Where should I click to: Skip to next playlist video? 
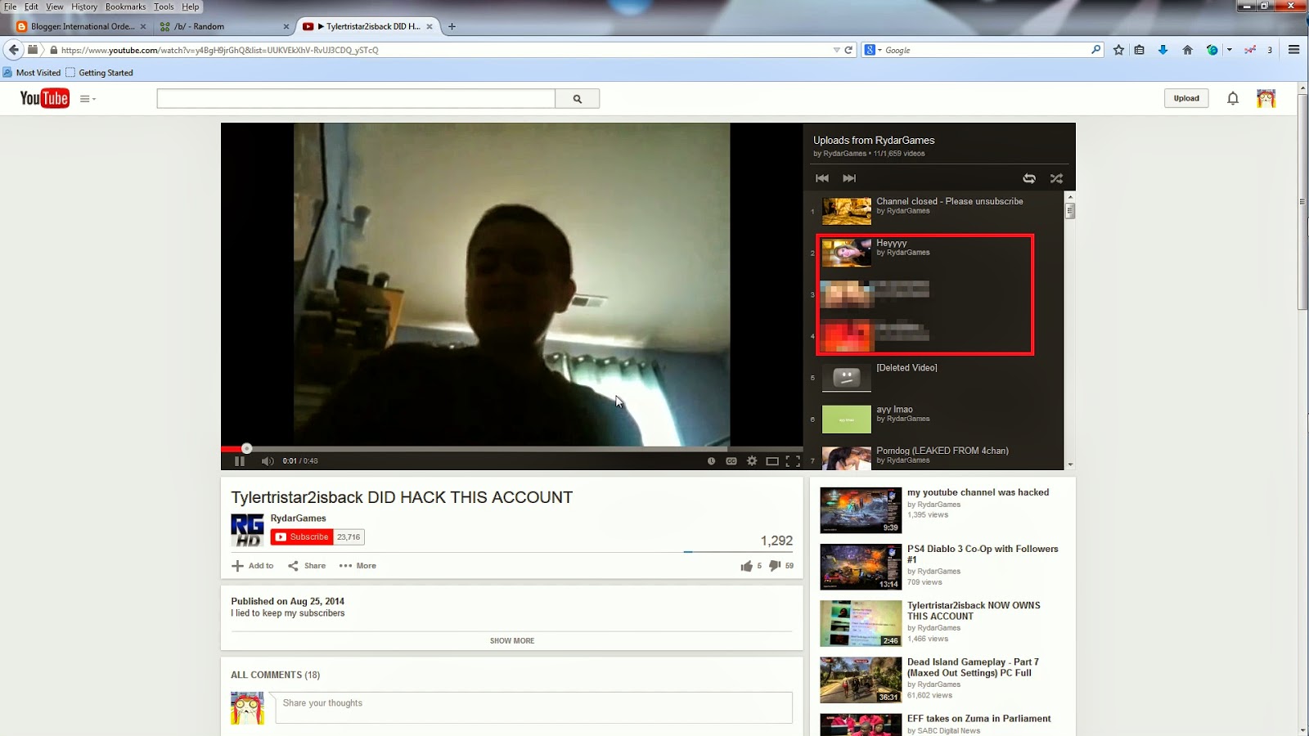849,178
